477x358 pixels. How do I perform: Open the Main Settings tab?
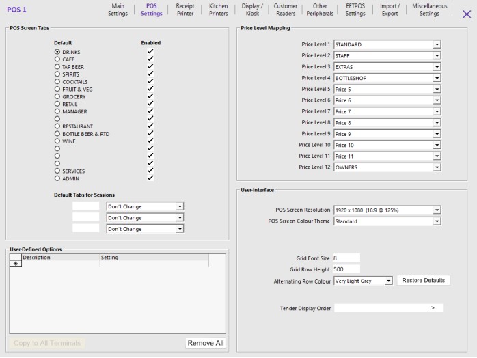118,10
